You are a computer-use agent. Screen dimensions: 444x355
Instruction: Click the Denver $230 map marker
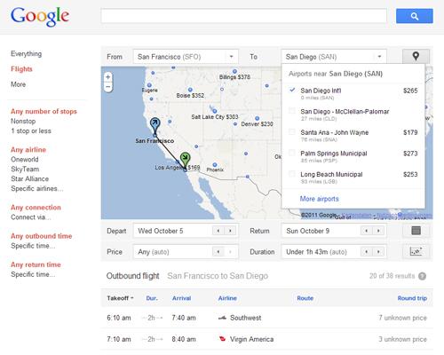coord(258,118)
